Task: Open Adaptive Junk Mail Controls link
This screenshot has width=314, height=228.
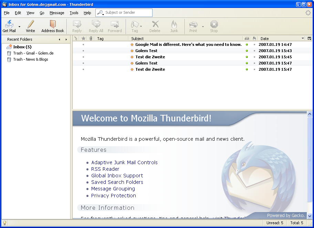Action: pyautogui.click(x=124, y=162)
